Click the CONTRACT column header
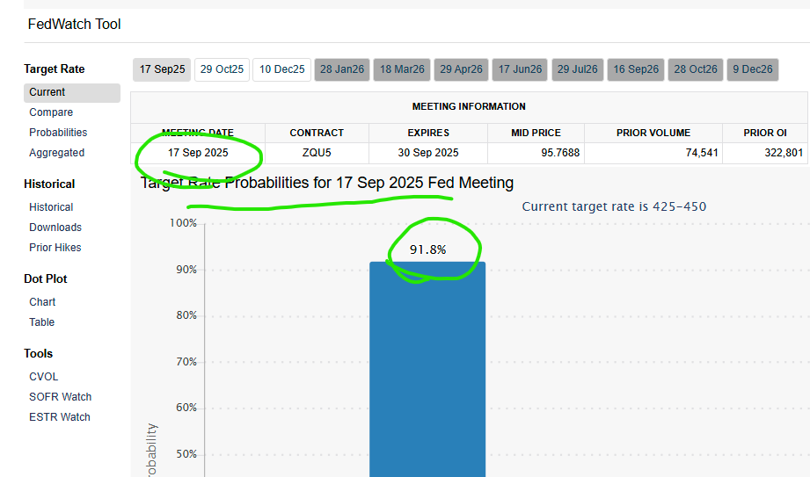This screenshot has width=810, height=477. pos(317,133)
